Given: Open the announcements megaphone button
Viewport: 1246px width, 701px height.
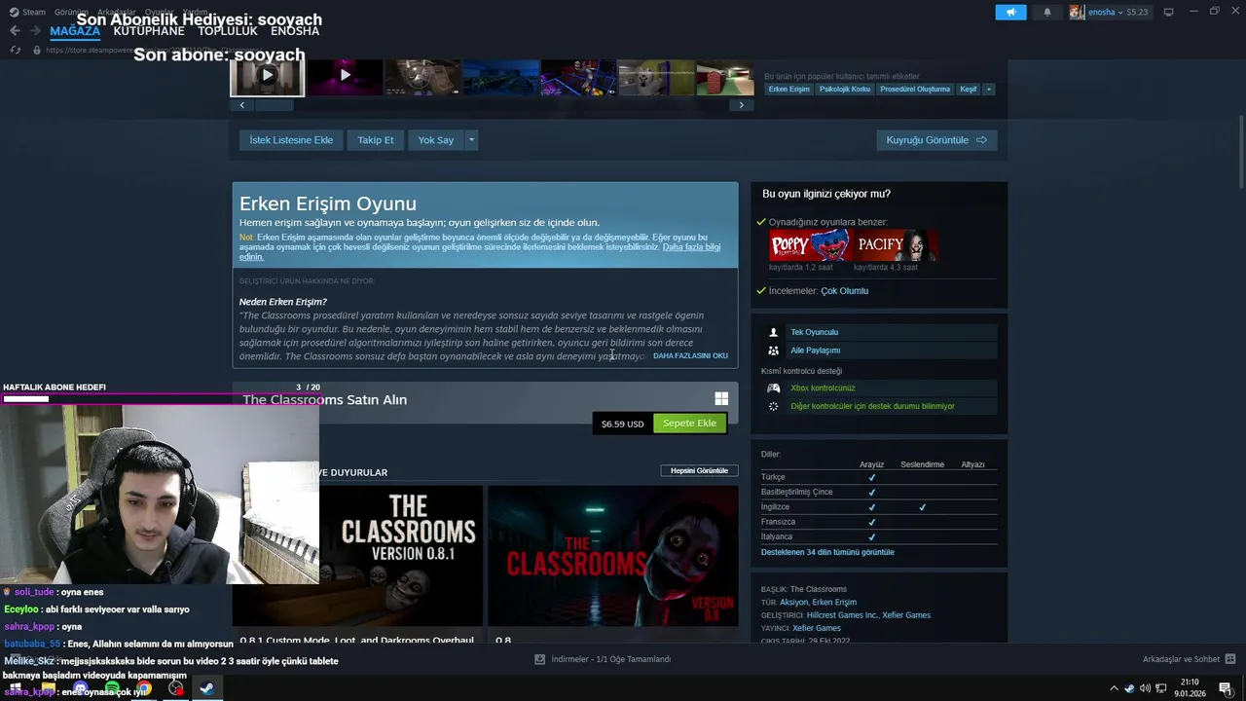Looking at the screenshot, I should coord(1010,12).
